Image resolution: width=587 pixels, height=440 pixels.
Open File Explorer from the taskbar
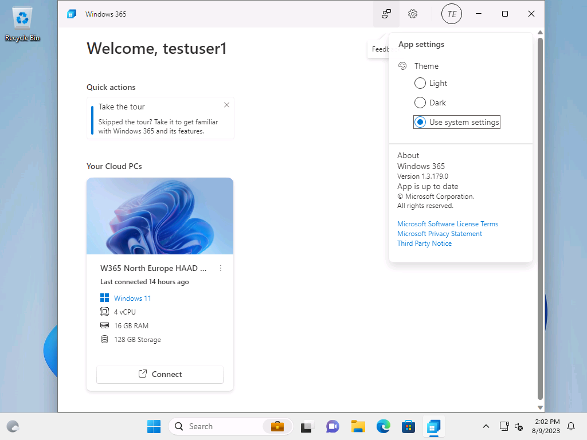358,426
